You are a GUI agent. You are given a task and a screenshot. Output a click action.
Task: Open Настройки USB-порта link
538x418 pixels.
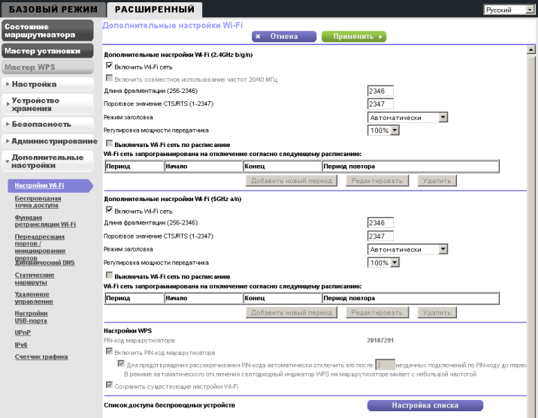point(31,317)
